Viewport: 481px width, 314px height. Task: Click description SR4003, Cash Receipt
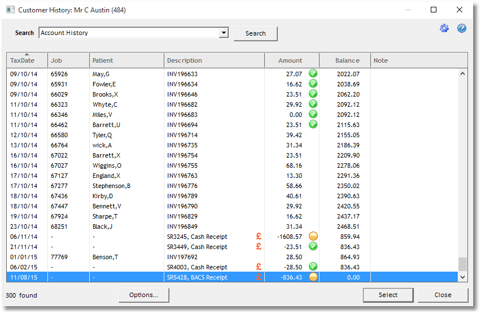197,267
